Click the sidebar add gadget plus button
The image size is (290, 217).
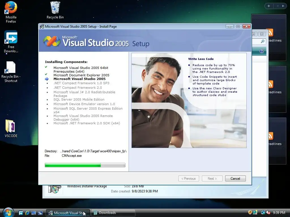pyautogui.click(x=269, y=6)
